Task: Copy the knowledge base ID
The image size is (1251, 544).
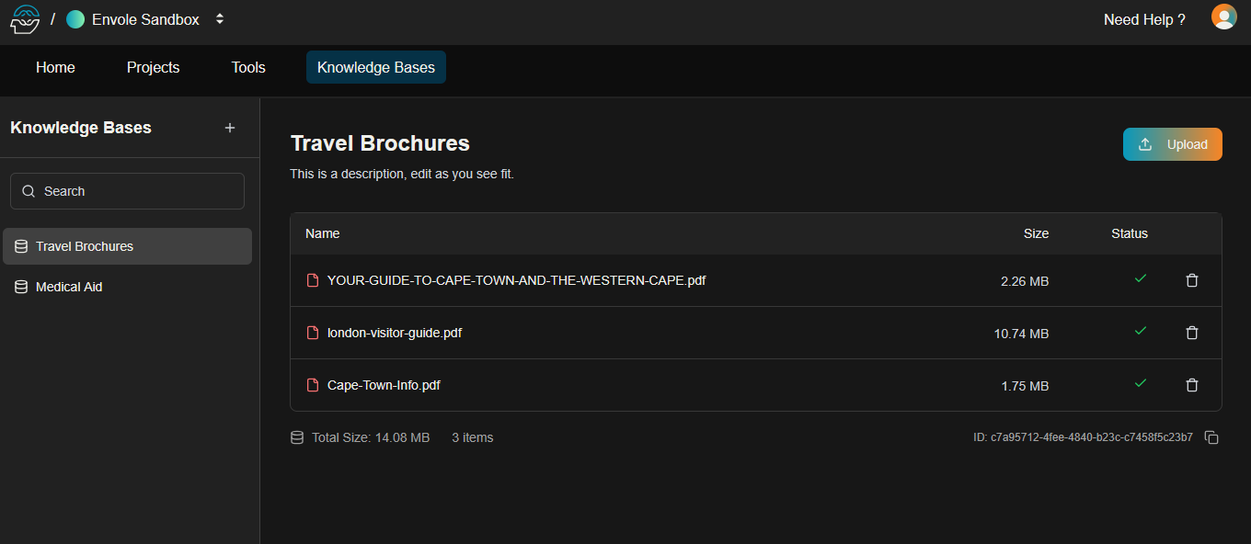Action: [1211, 437]
